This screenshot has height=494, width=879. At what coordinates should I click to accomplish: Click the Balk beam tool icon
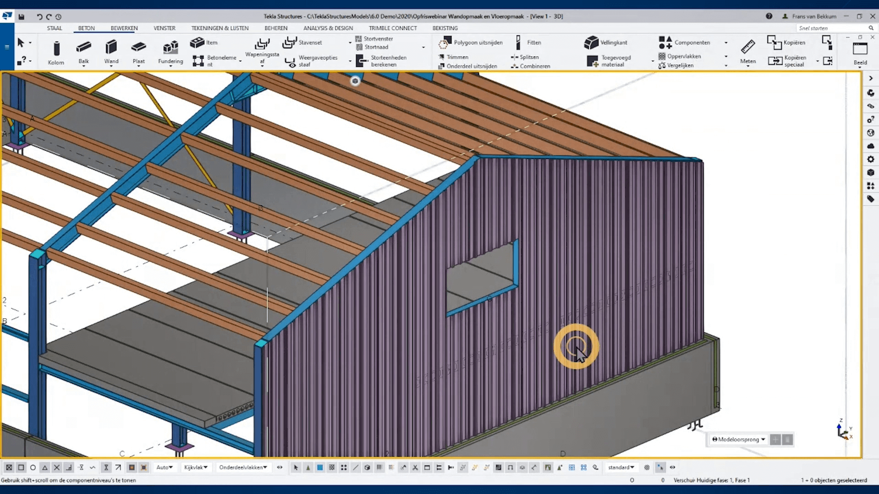(x=83, y=47)
